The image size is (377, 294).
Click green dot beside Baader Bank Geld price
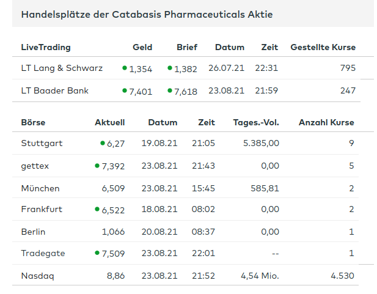click(x=125, y=90)
